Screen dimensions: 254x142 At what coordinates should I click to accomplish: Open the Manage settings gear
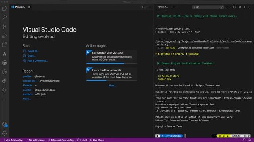tap(4, 133)
